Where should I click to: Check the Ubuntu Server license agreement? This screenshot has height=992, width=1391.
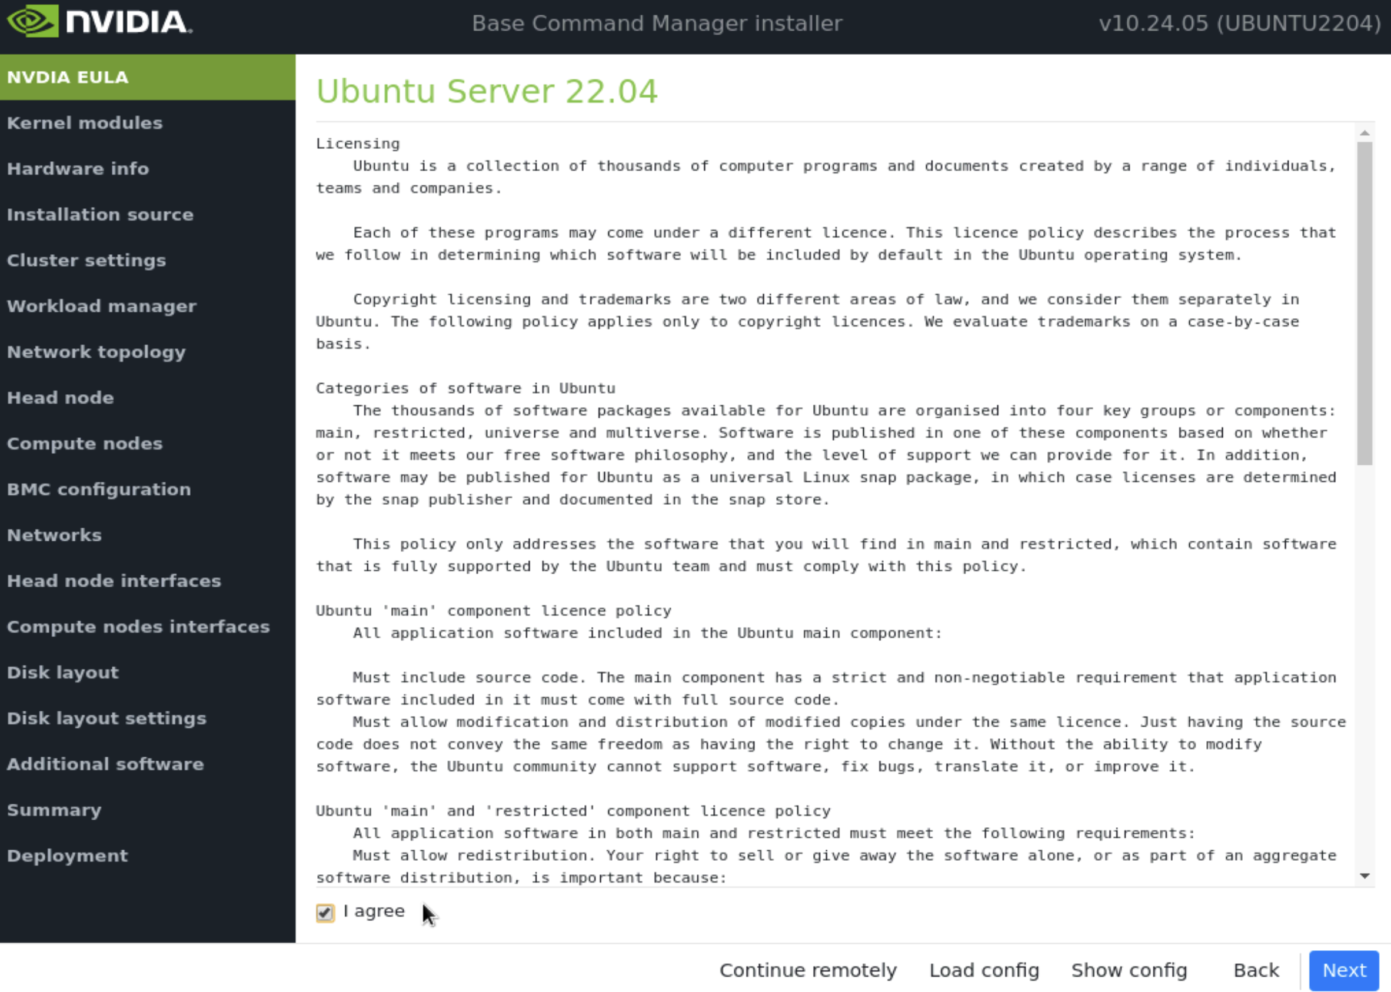coord(324,911)
